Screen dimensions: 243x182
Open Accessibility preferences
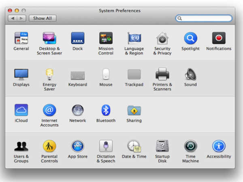(219, 146)
